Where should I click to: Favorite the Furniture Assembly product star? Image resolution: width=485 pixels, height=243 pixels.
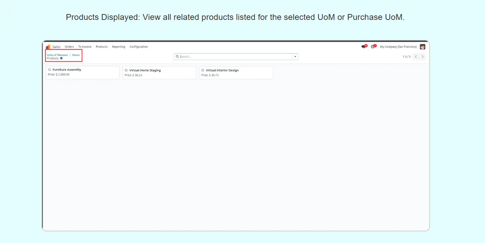(x=49, y=70)
